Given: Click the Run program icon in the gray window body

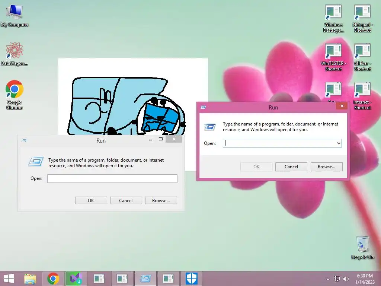Looking at the screenshot, I should tap(36, 162).
